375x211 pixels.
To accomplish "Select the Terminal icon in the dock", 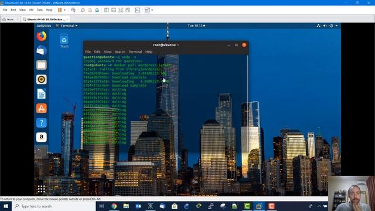I will click(42, 152).
